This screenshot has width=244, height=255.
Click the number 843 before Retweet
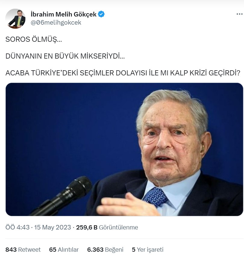click(11, 250)
